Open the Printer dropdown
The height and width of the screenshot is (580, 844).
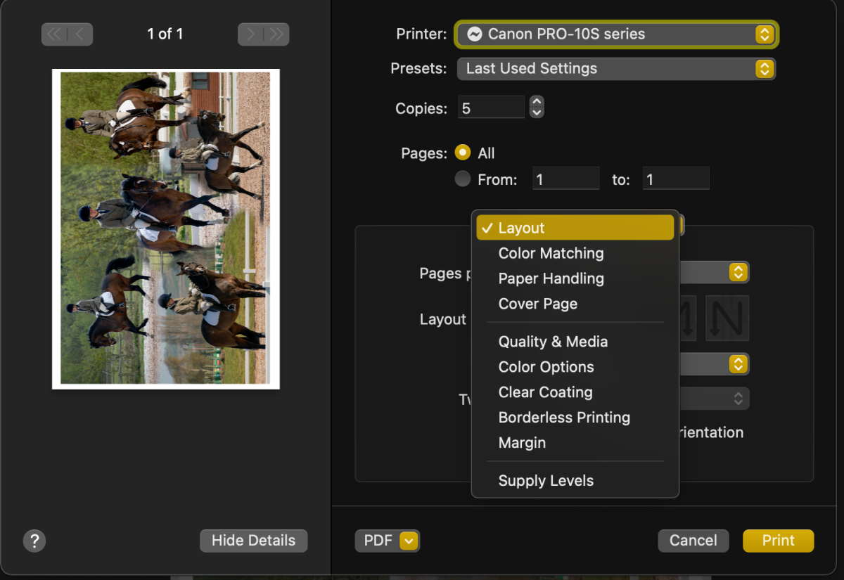coord(615,34)
